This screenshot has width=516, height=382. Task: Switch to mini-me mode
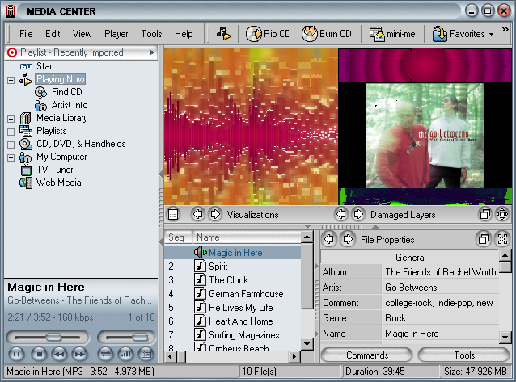coord(392,34)
